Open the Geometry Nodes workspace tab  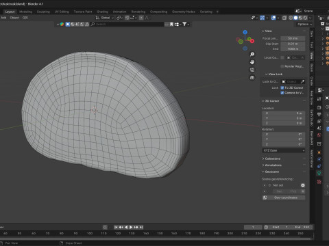184,12
